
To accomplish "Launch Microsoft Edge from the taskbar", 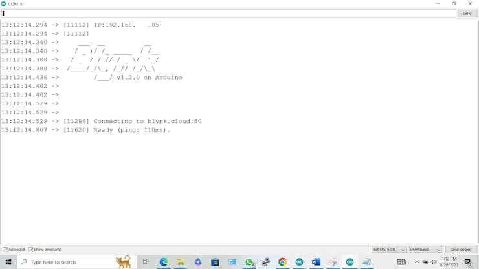I will click(164, 262).
